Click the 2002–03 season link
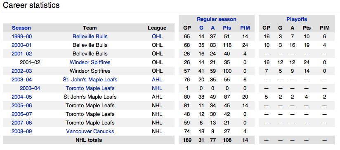This screenshot has height=150, width=340. pos(22,71)
